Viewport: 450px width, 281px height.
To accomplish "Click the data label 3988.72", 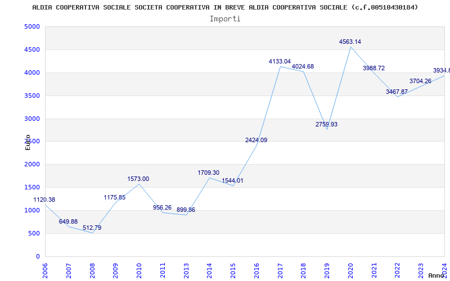I will point(373,68).
